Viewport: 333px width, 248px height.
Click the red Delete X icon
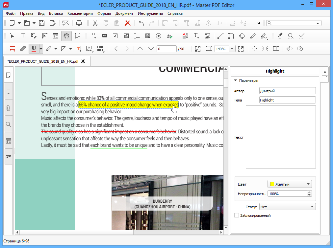[127, 23]
